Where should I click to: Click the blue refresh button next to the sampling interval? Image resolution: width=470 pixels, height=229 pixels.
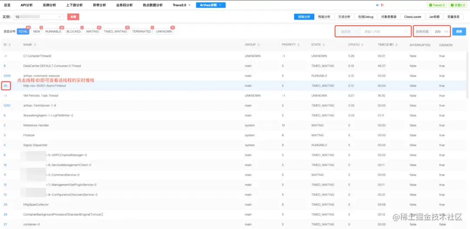click(459, 31)
